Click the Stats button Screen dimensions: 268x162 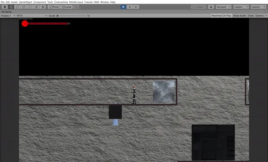(251, 16)
